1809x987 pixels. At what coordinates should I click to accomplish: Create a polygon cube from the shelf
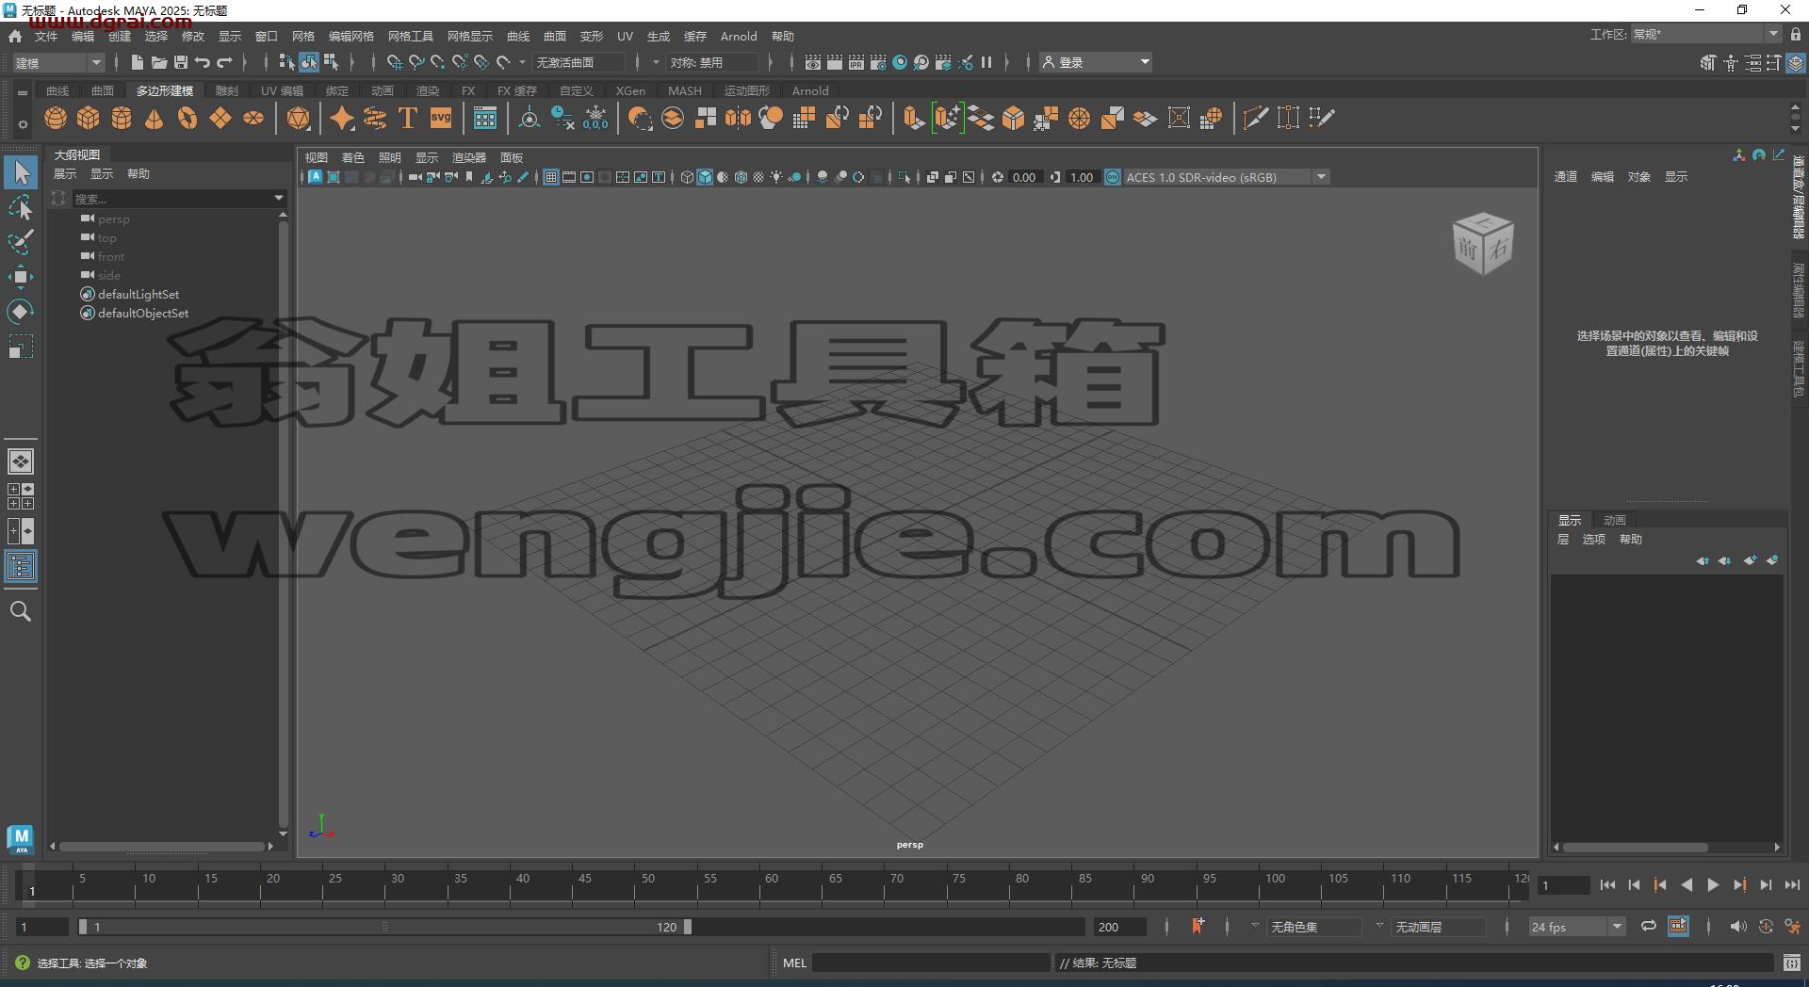[89, 119]
